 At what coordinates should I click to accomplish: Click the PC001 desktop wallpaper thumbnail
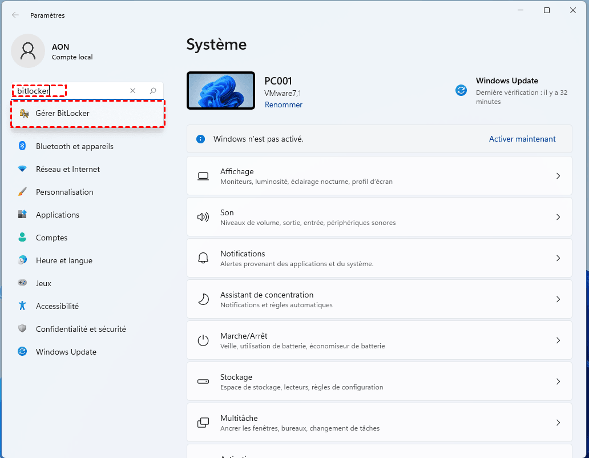(x=221, y=90)
